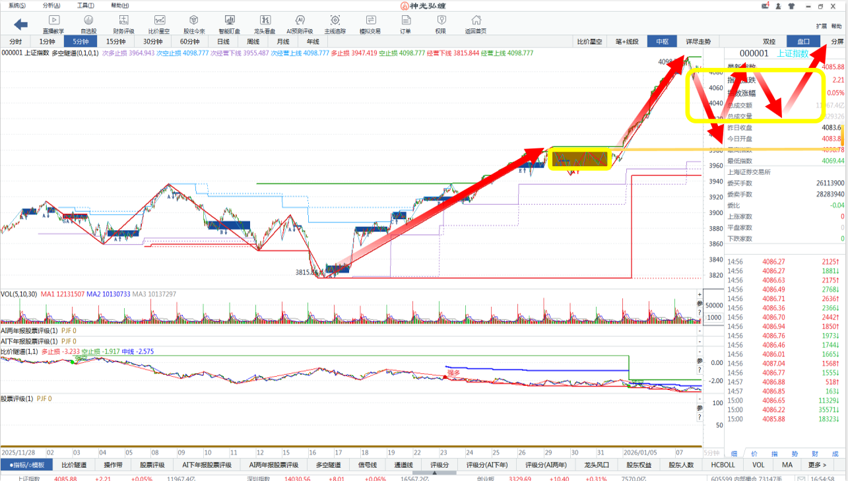
Task: Click the 扩展 link at top right
Action: click(x=821, y=26)
